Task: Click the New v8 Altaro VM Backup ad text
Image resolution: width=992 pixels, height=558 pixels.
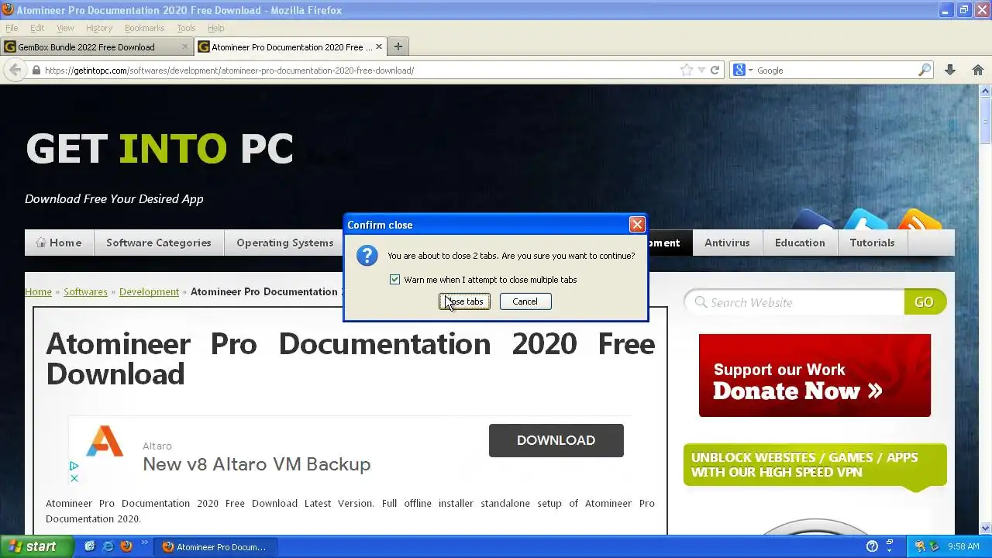Action: (257, 464)
